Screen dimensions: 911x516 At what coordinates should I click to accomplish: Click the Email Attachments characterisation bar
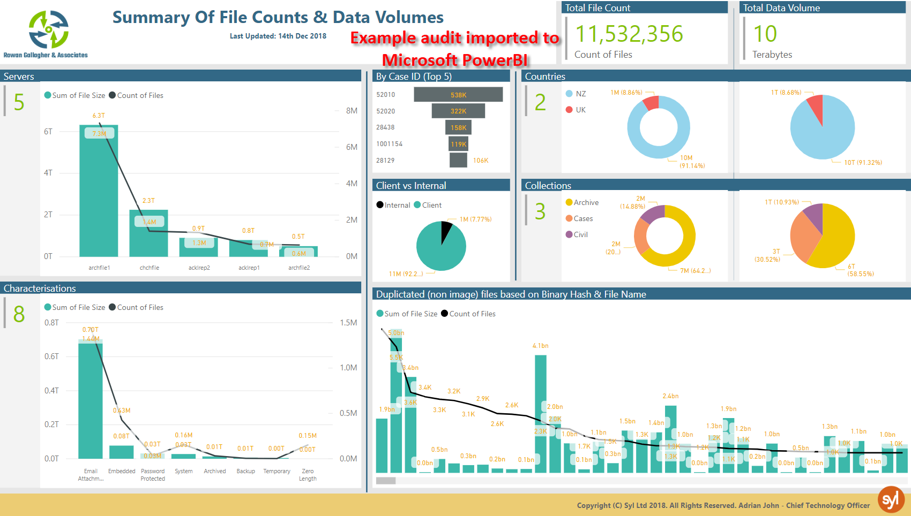pos(91,399)
